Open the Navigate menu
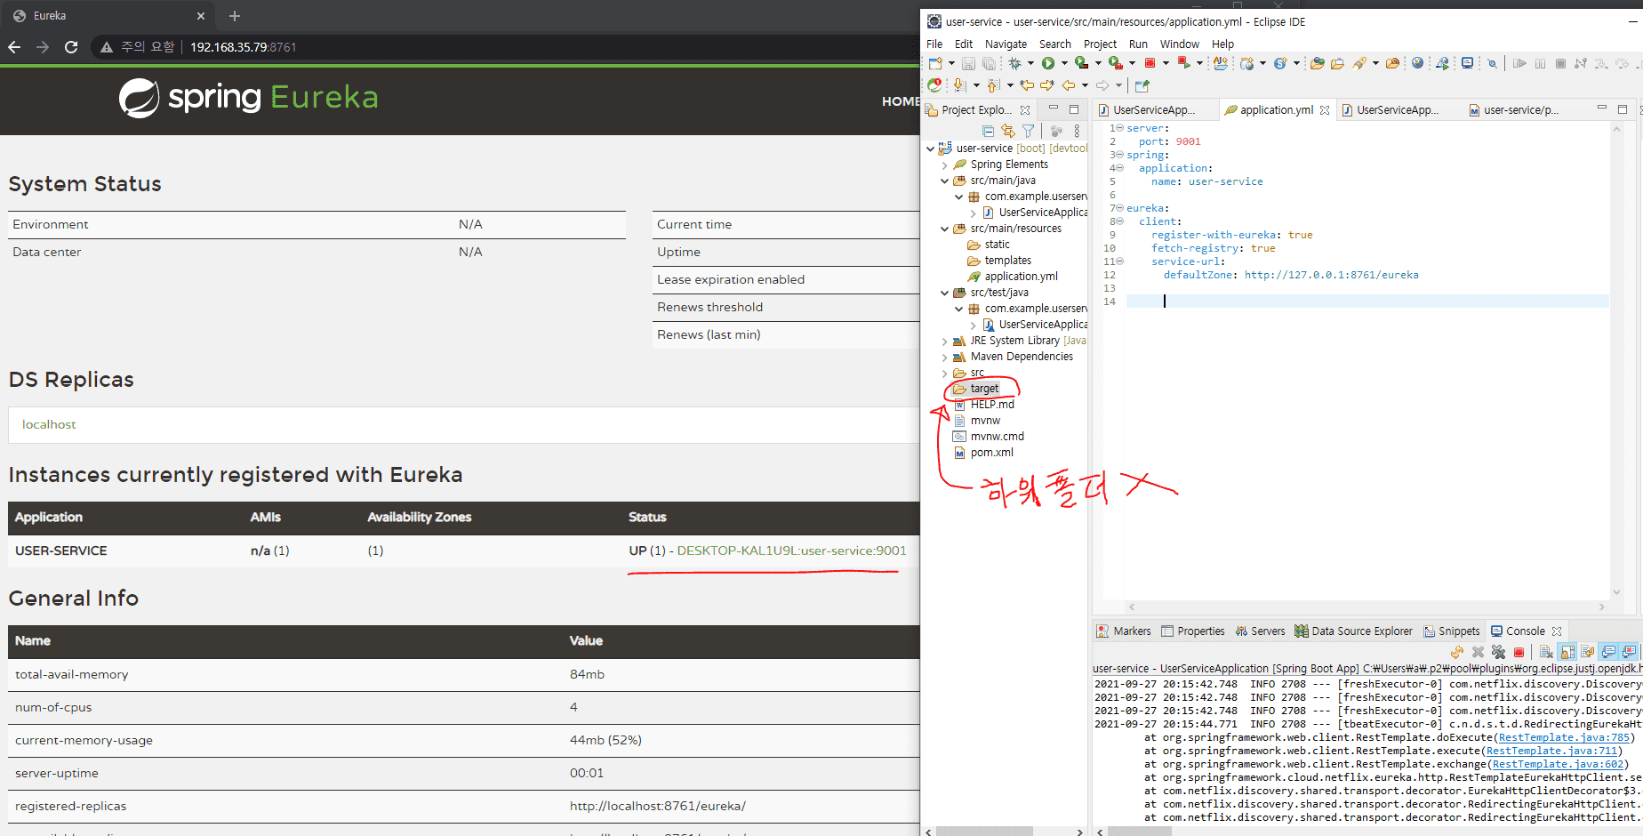This screenshot has height=836, width=1643. tap(1006, 44)
